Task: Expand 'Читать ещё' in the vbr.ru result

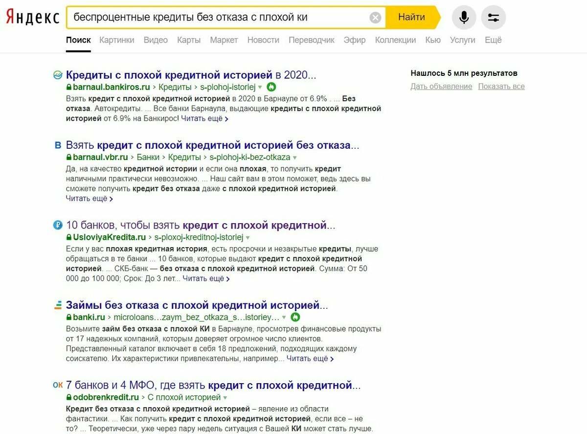Action: pyautogui.click(x=90, y=199)
